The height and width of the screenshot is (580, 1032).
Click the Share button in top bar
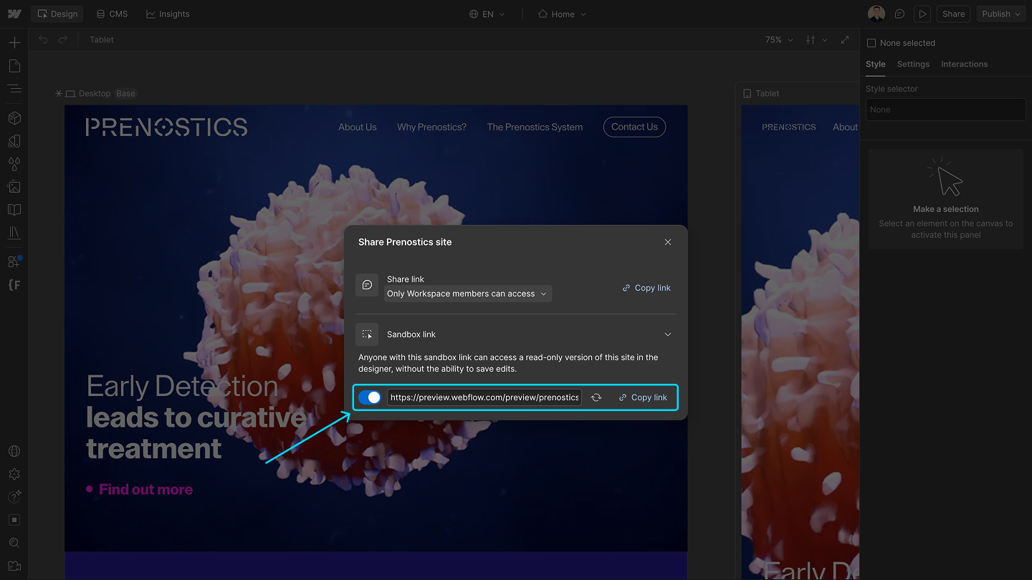[x=953, y=14]
